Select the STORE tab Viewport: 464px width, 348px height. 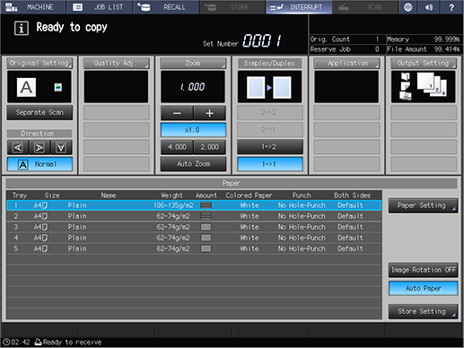click(232, 7)
